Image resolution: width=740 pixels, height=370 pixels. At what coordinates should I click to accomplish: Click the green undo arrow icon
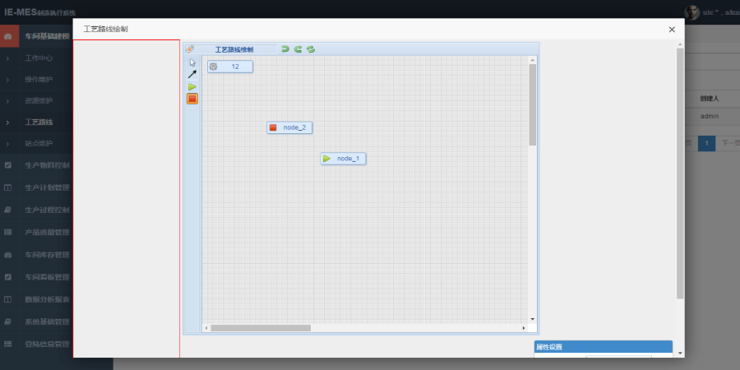click(x=285, y=49)
